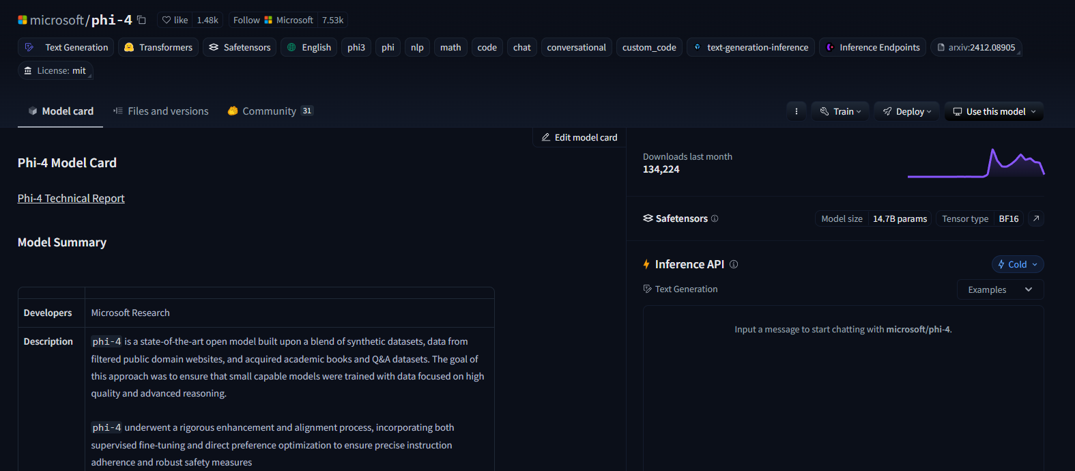The image size is (1075, 471).
Task: Click Edit model card button
Action: [x=579, y=137]
